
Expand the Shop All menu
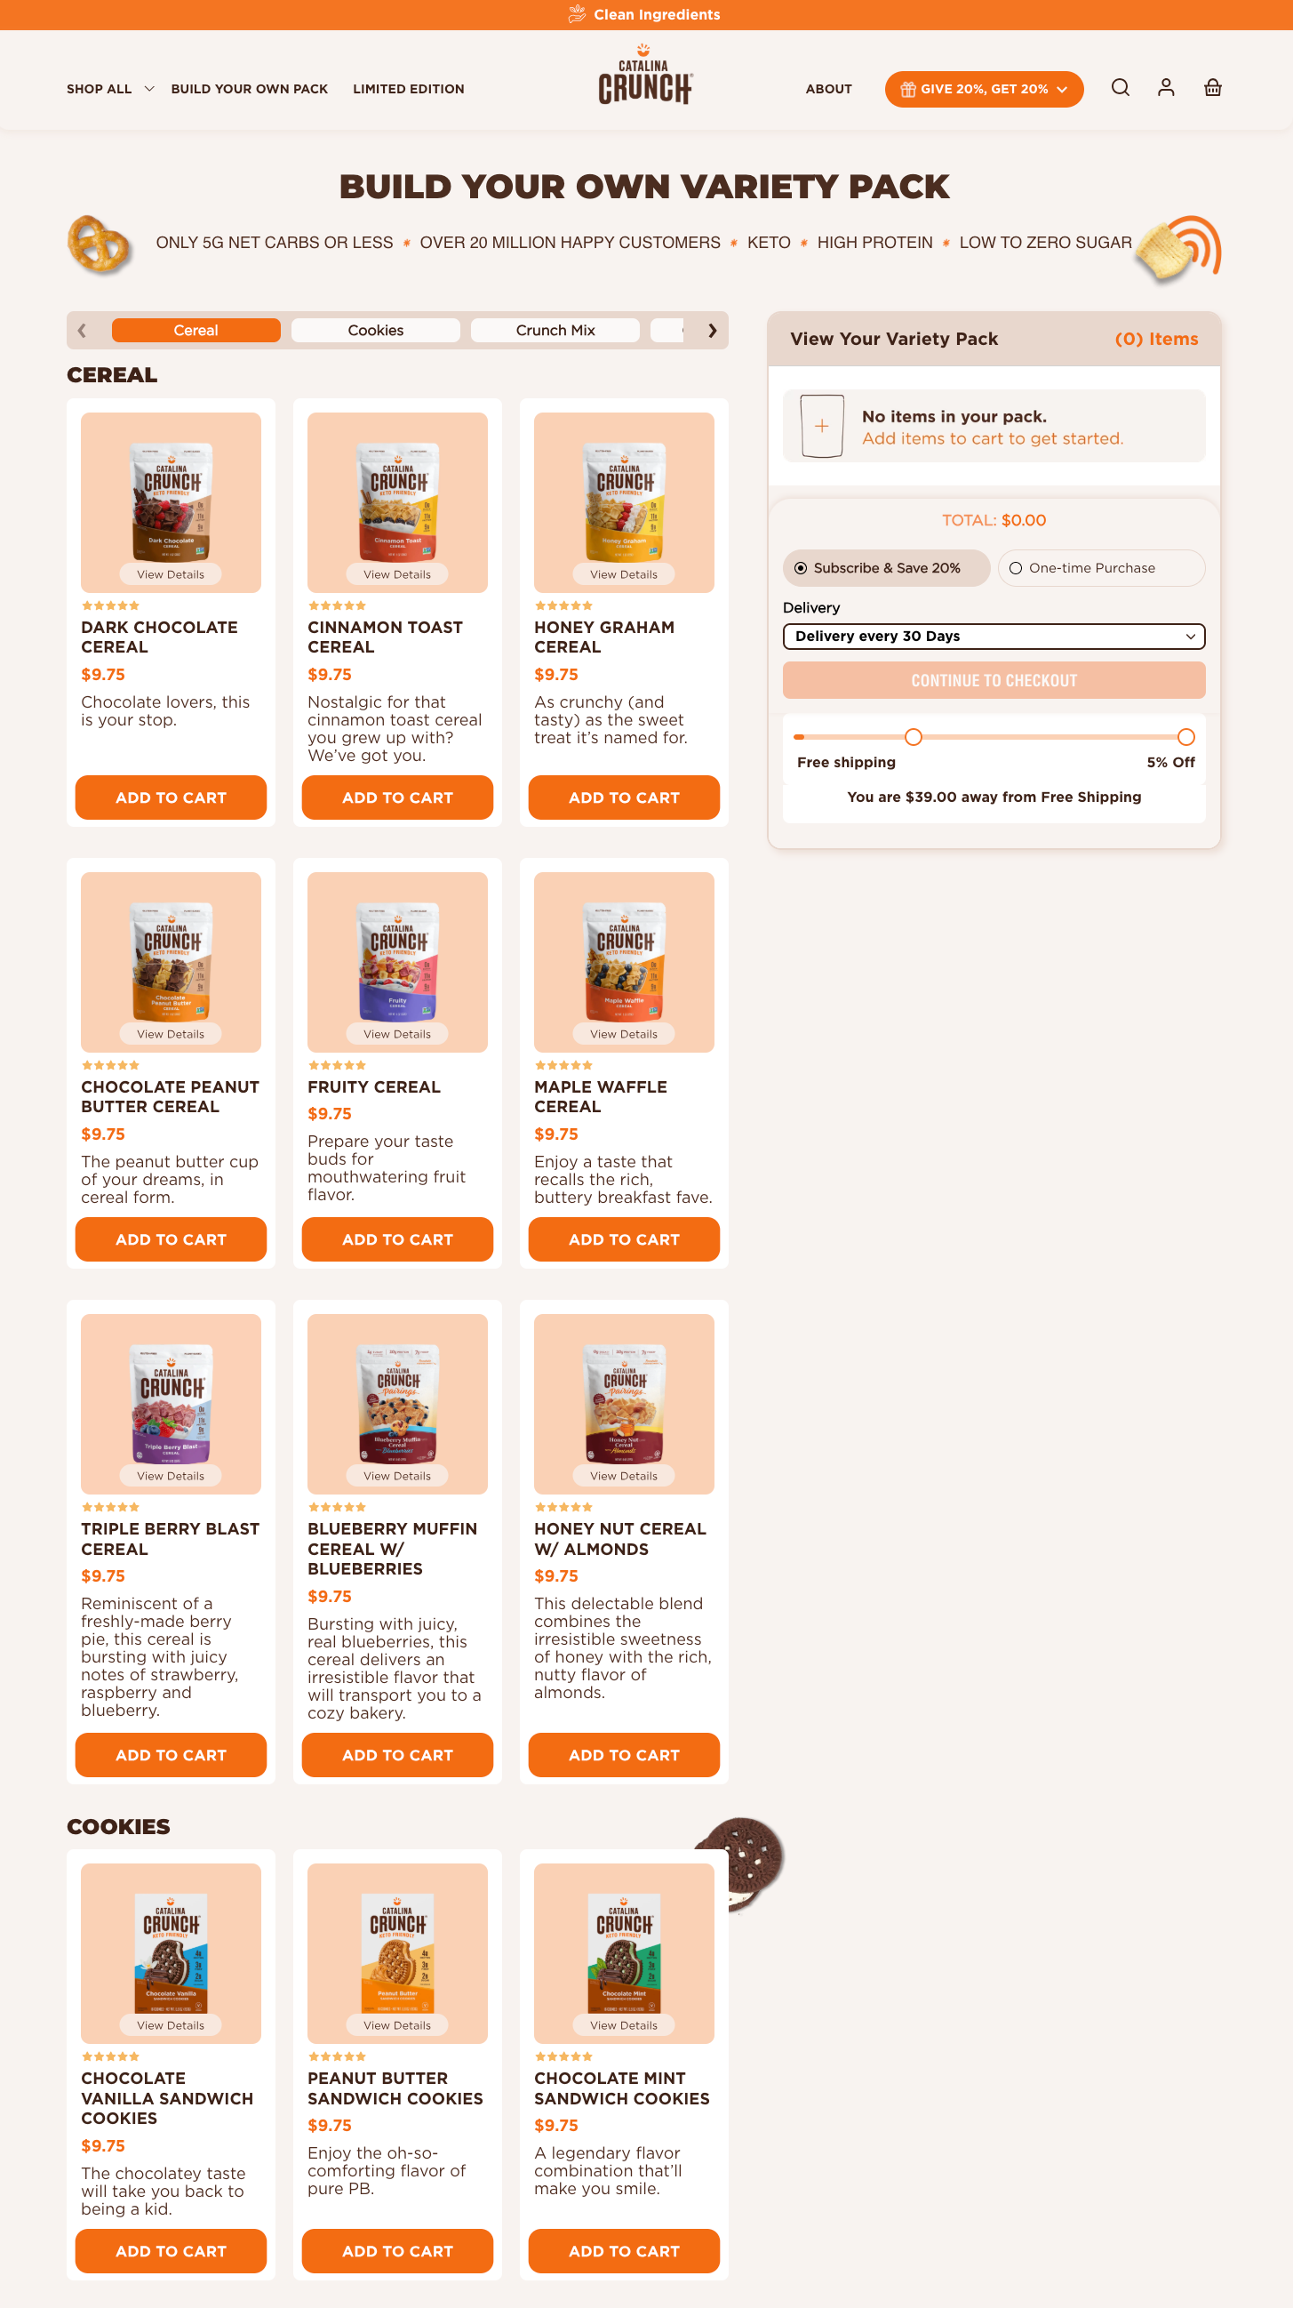(110, 89)
